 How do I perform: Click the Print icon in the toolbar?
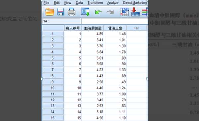pyautogui.click(x=71, y=12)
